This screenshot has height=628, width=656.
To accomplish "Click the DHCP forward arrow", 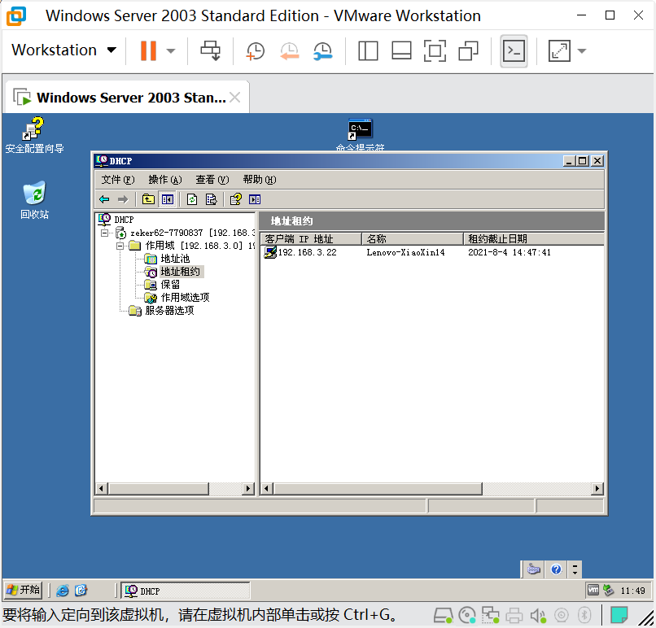I will (x=123, y=199).
